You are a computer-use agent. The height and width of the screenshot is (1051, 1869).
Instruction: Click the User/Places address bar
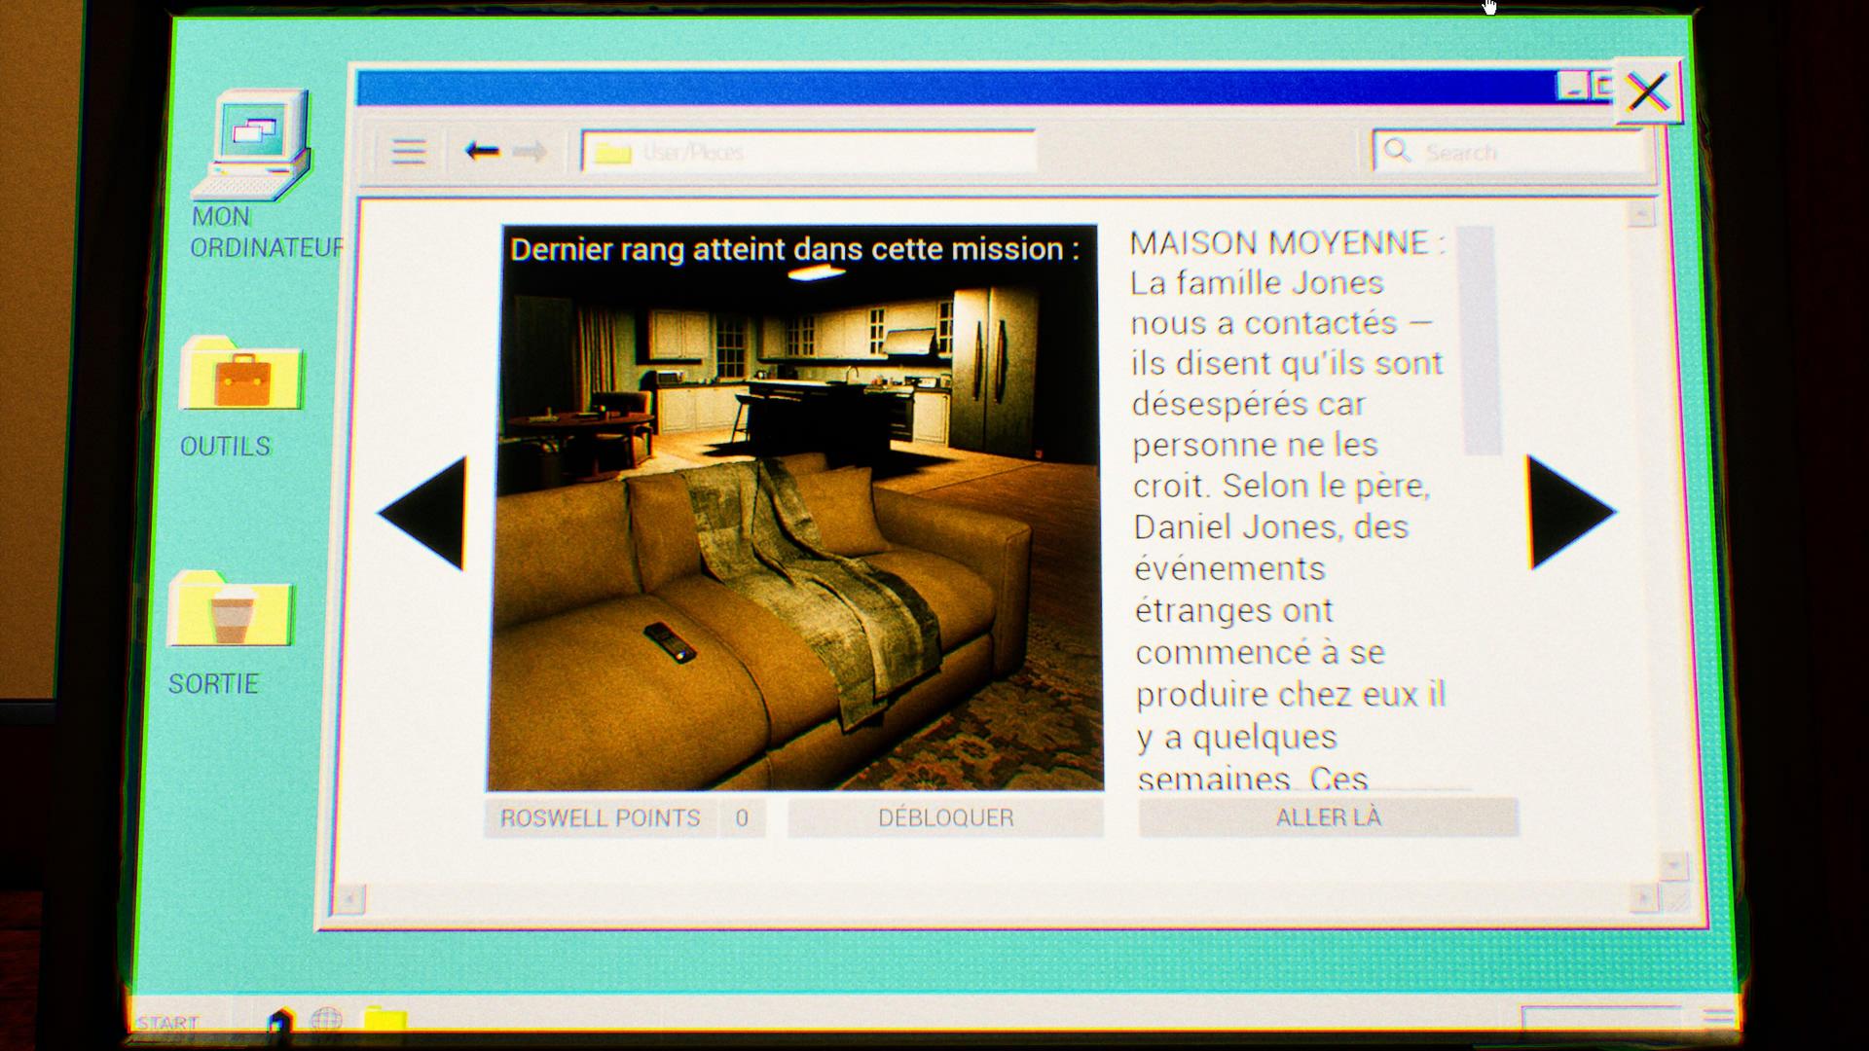808,152
